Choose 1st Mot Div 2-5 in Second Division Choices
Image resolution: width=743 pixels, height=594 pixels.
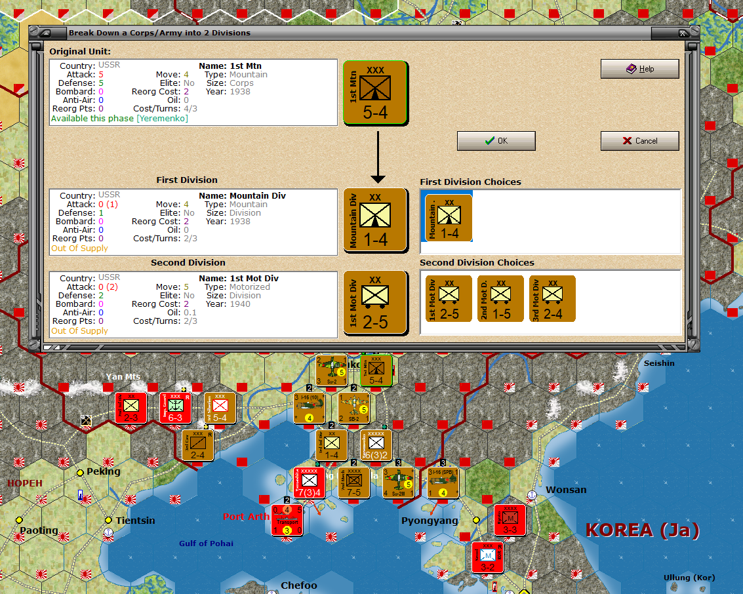point(449,299)
